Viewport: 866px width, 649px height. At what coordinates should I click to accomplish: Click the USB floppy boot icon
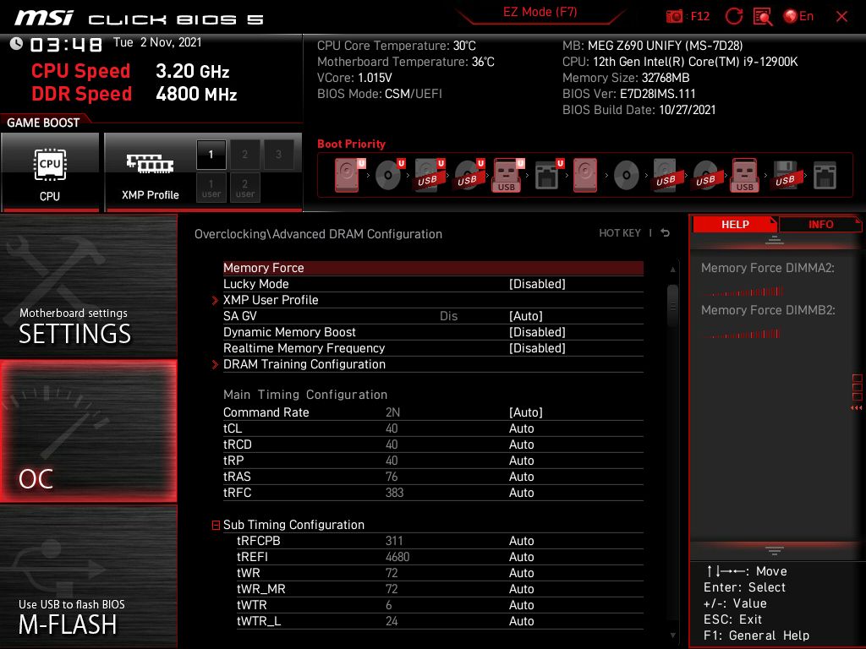pos(786,175)
